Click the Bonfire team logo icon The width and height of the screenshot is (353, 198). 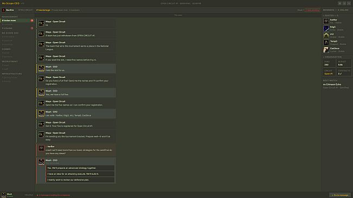coord(4,10)
